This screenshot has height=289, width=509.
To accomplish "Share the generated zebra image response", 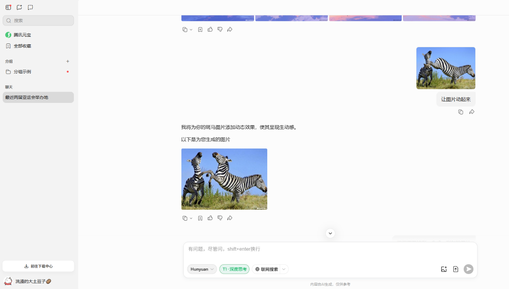I will (230, 218).
